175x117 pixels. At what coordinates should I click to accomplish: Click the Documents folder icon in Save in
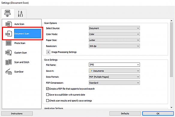point(92,71)
